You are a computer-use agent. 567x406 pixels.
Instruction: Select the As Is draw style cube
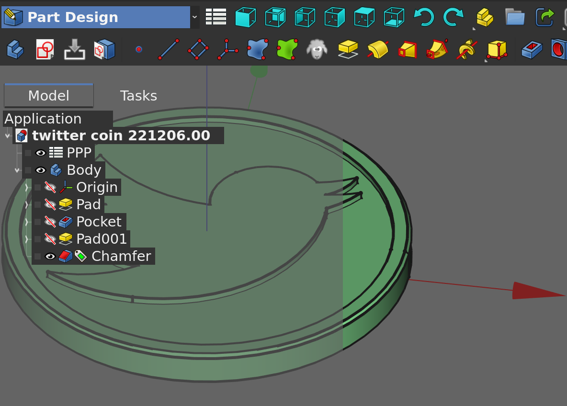tap(246, 17)
